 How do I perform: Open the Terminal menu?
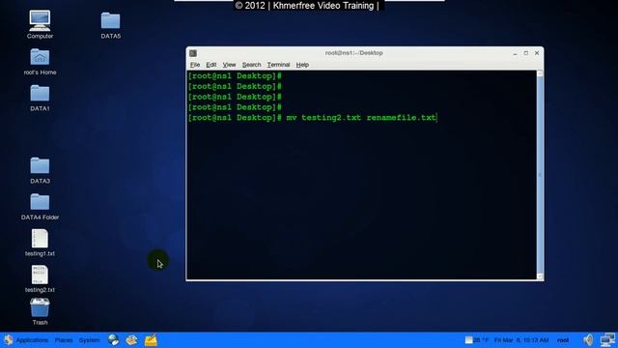tap(278, 65)
